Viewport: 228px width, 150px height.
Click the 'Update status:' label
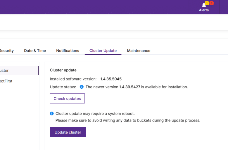point(63,87)
